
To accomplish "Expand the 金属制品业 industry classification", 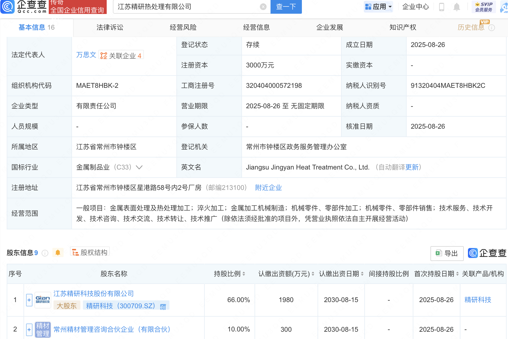I will tap(139, 167).
